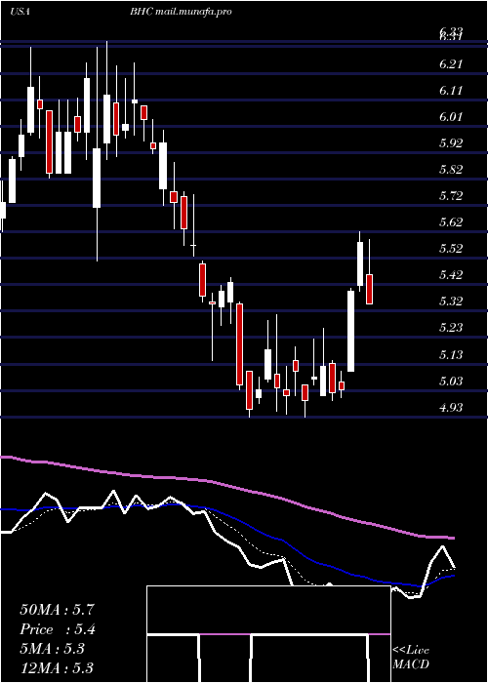Image resolution: width=488 pixels, height=683 pixels.
Task: Click the 5.13 price axis label
Action: [x=451, y=354]
